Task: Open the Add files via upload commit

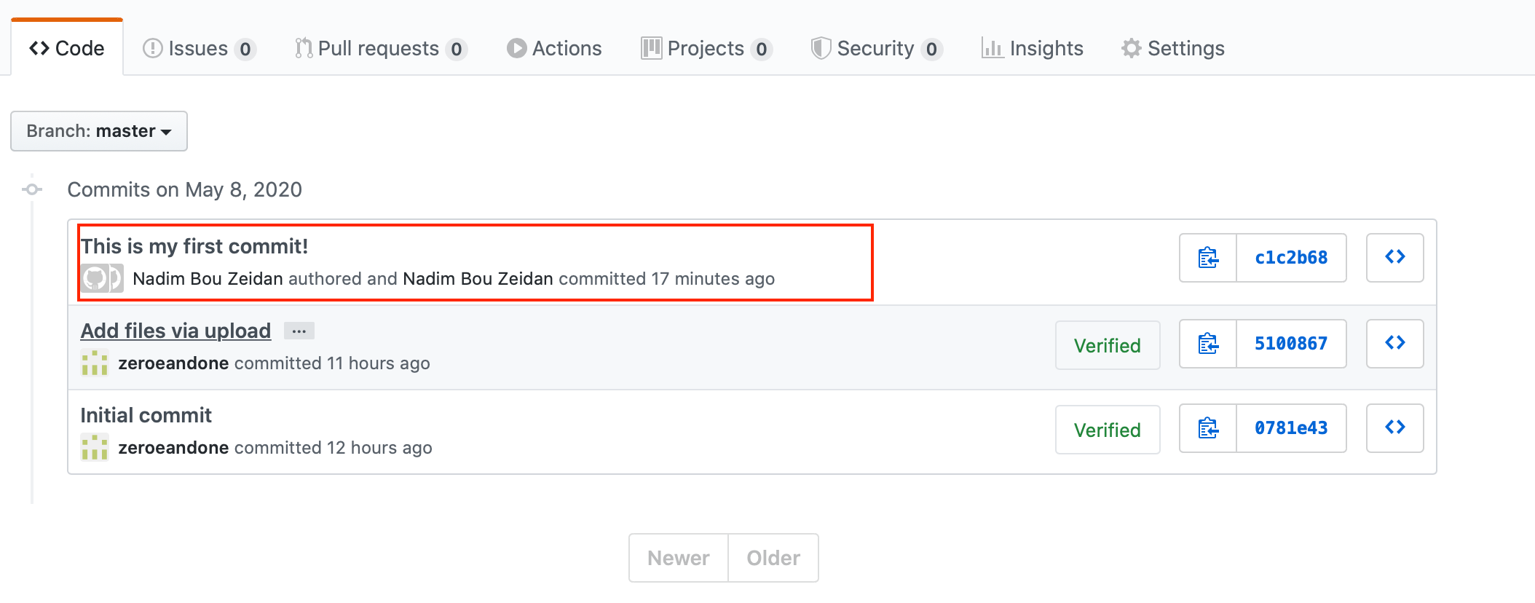Action: coord(175,331)
